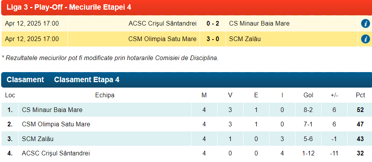The width and height of the screenshot is (372, 162).
Task: Select SCM Zalău in the standings table
Action: coord(38,139)
